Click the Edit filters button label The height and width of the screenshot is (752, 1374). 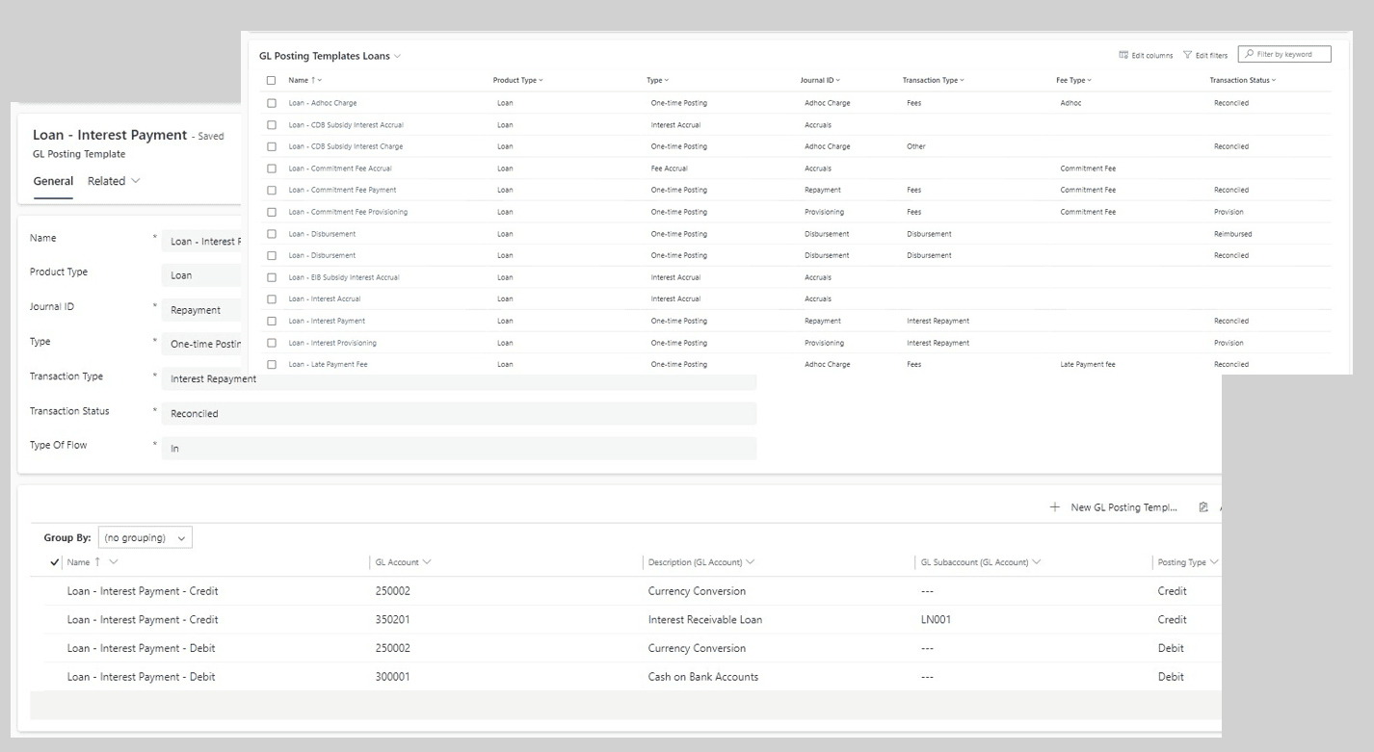click(x=1211, y=56)
